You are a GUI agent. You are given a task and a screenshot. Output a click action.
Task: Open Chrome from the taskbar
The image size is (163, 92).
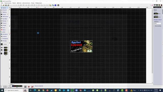pos(43,90)
